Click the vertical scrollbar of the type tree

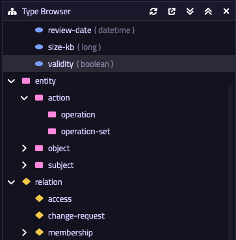[230, 162]
